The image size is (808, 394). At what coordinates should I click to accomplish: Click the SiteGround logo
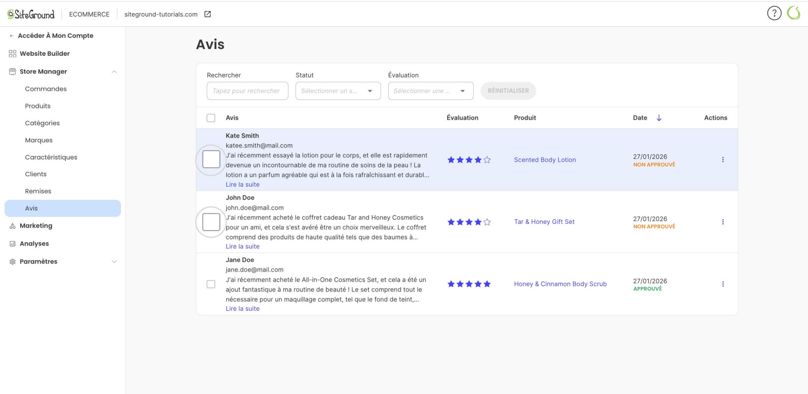[x=31, y=14]
